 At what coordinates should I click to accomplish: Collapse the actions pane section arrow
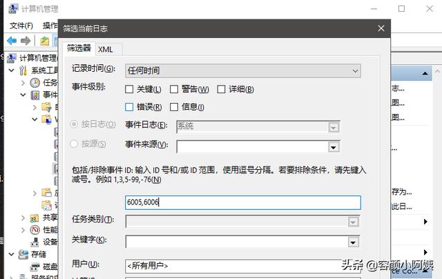425,74
